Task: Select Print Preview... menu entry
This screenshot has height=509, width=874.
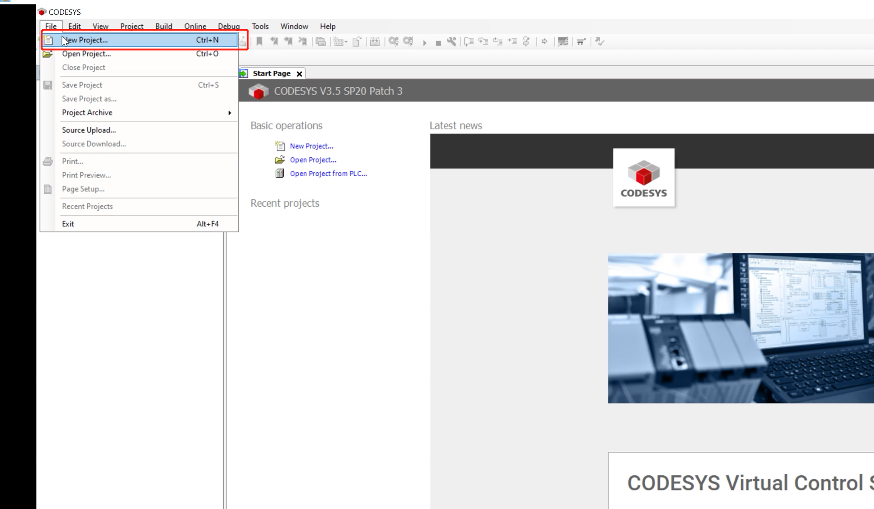Action: point(140,175)
